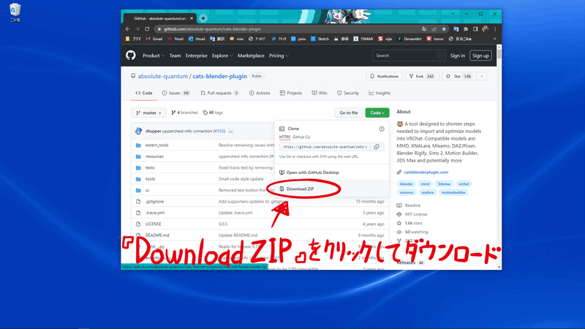Switch to the Issues tab
Screen dimensions: 585x329
(x=175, y=93)
